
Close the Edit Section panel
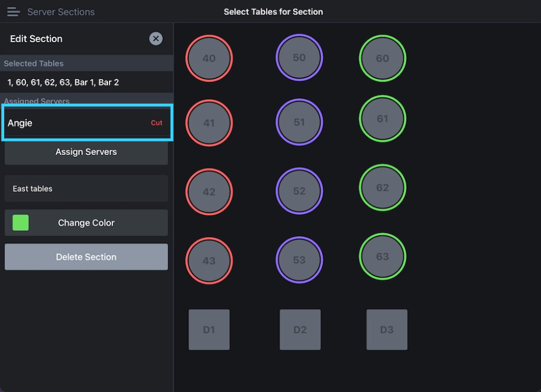[x=156, y=39]
